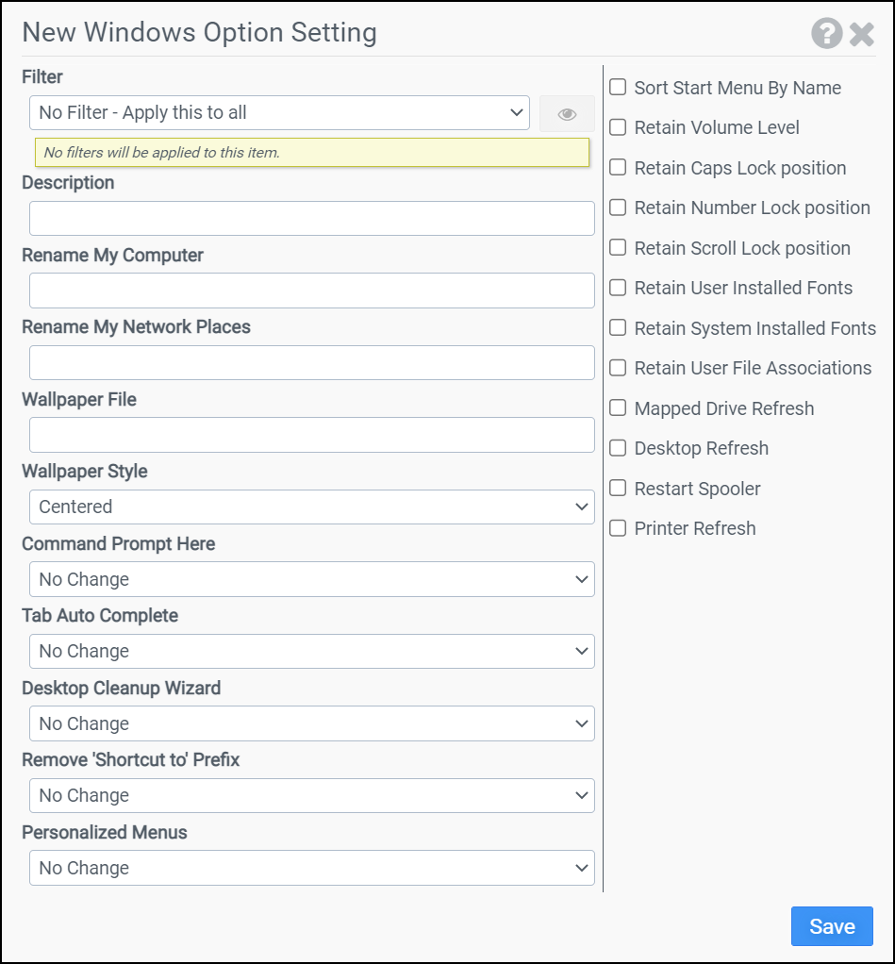
Task: Tick the Restart Spooler checkbox
Action: pyautogui.click(x=619, y=489)
